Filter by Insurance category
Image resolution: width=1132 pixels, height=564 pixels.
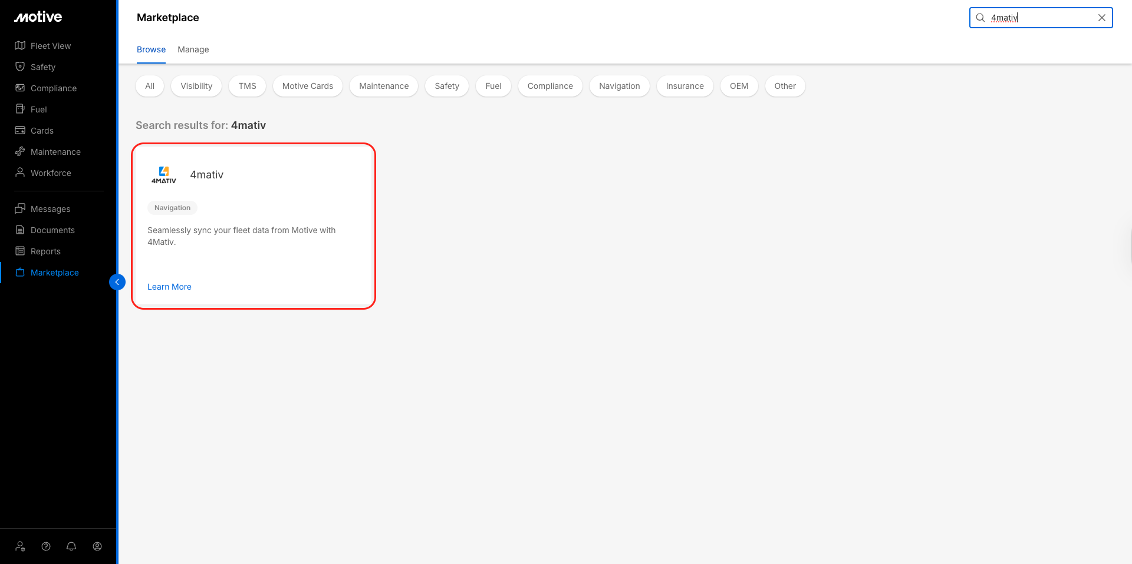685,86
